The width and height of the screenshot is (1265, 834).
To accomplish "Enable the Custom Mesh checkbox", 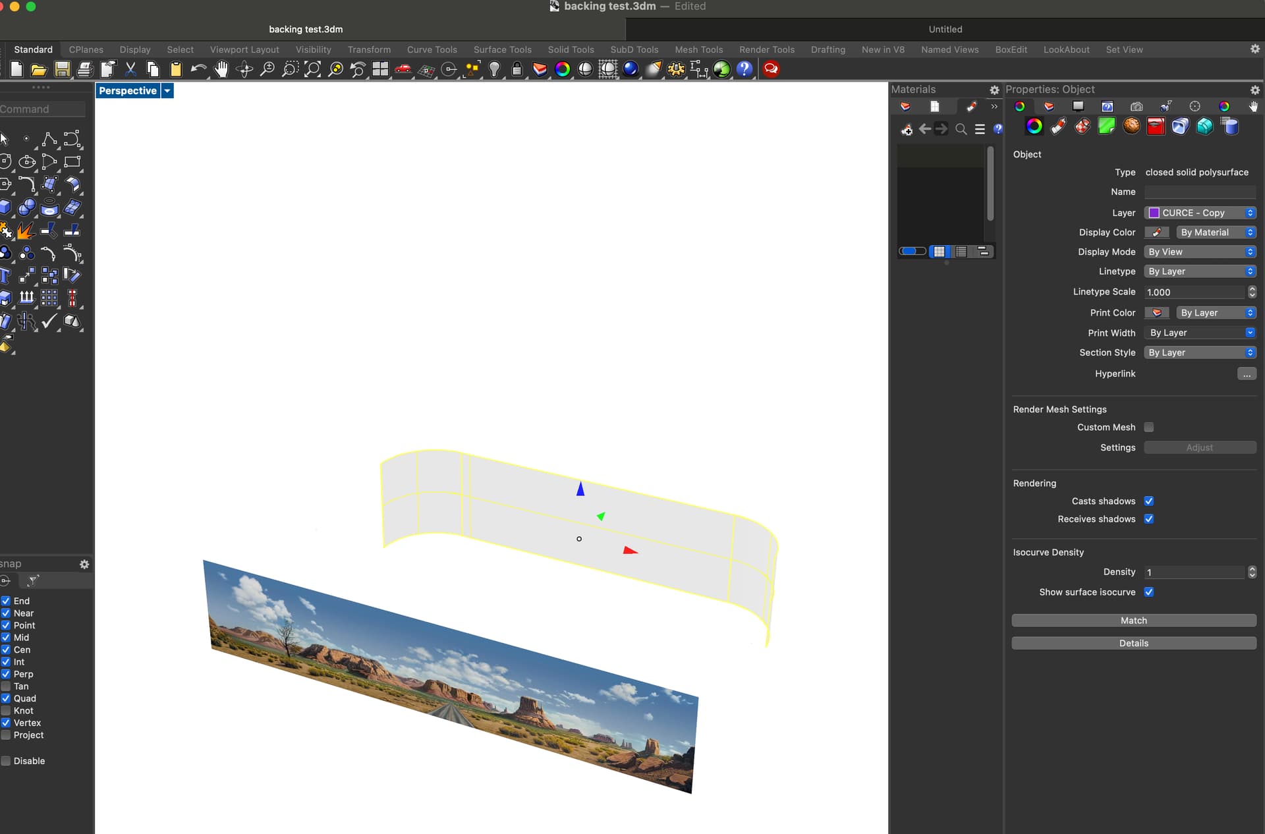I will click(x=1149, y=427).
